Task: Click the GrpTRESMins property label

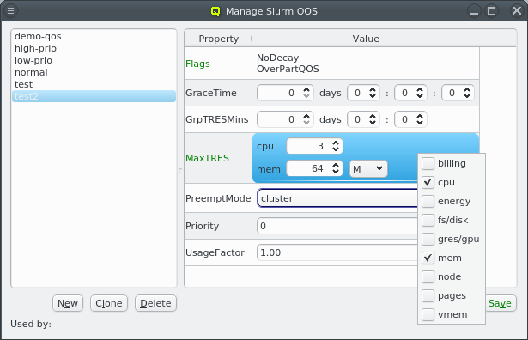Action: (217, 119)
